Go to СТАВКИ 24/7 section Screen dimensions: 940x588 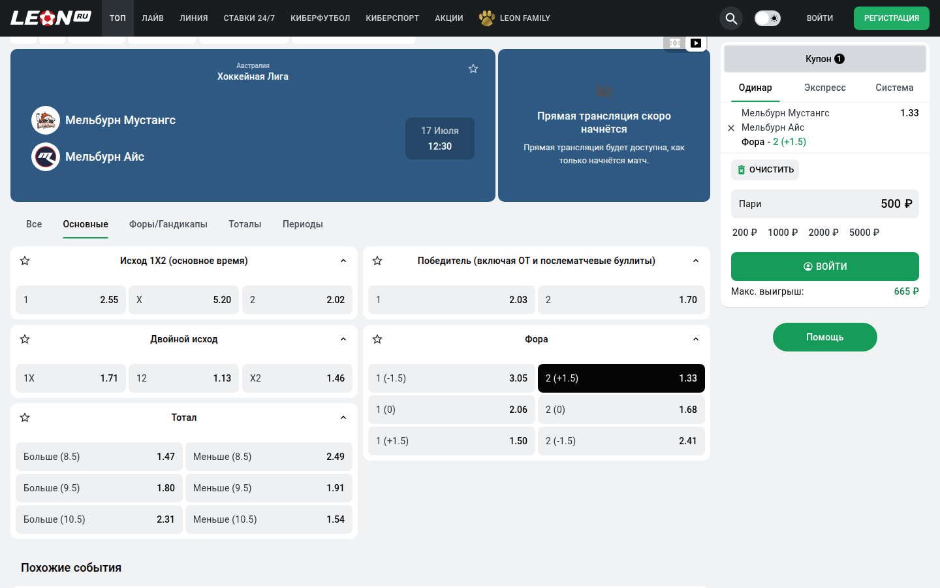coord(249,18)
